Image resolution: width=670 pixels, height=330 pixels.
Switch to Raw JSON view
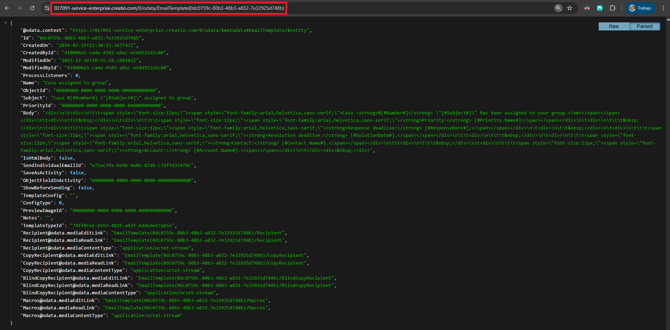tap(614, 26)
